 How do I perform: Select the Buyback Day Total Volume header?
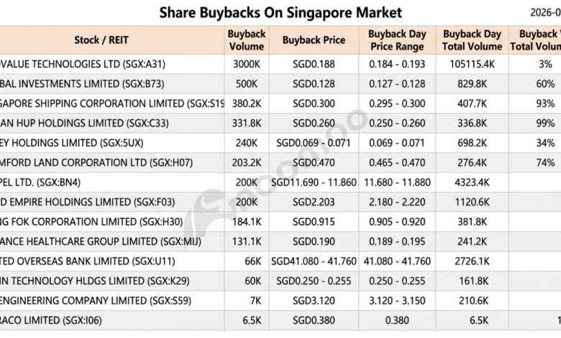tap(472, 40)
